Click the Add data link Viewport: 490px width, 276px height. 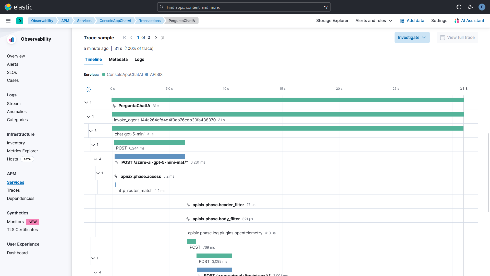(415, 21)
